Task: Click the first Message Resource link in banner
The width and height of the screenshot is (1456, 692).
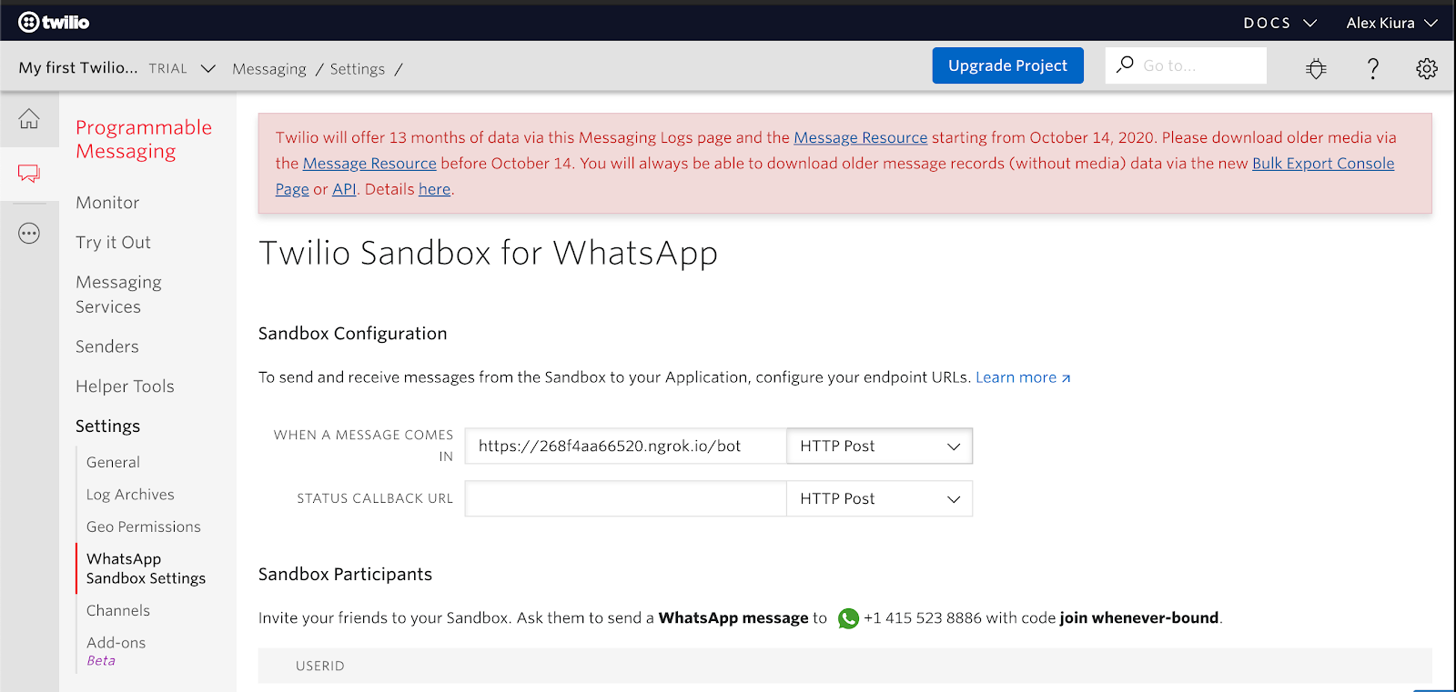Action: [x=860, y=137]
